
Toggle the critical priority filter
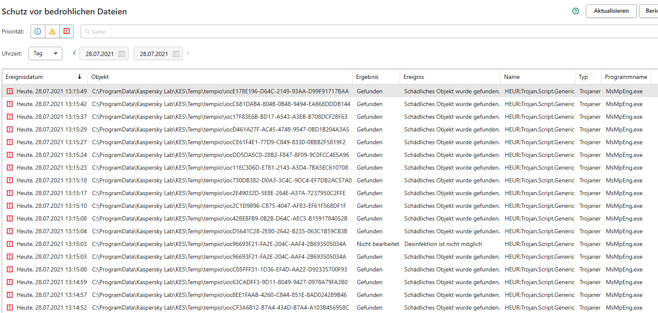[x=67, y=31]
